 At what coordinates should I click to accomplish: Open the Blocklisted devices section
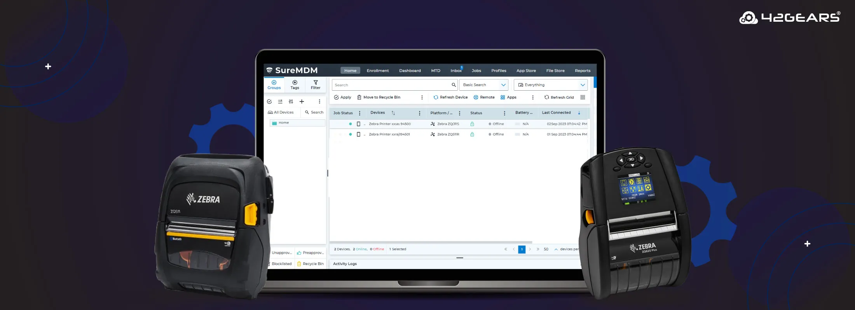click(280, 264)
